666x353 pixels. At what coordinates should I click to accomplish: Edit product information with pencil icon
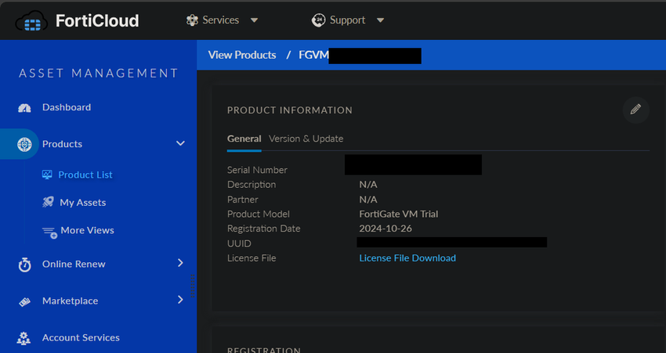(635, 110)
